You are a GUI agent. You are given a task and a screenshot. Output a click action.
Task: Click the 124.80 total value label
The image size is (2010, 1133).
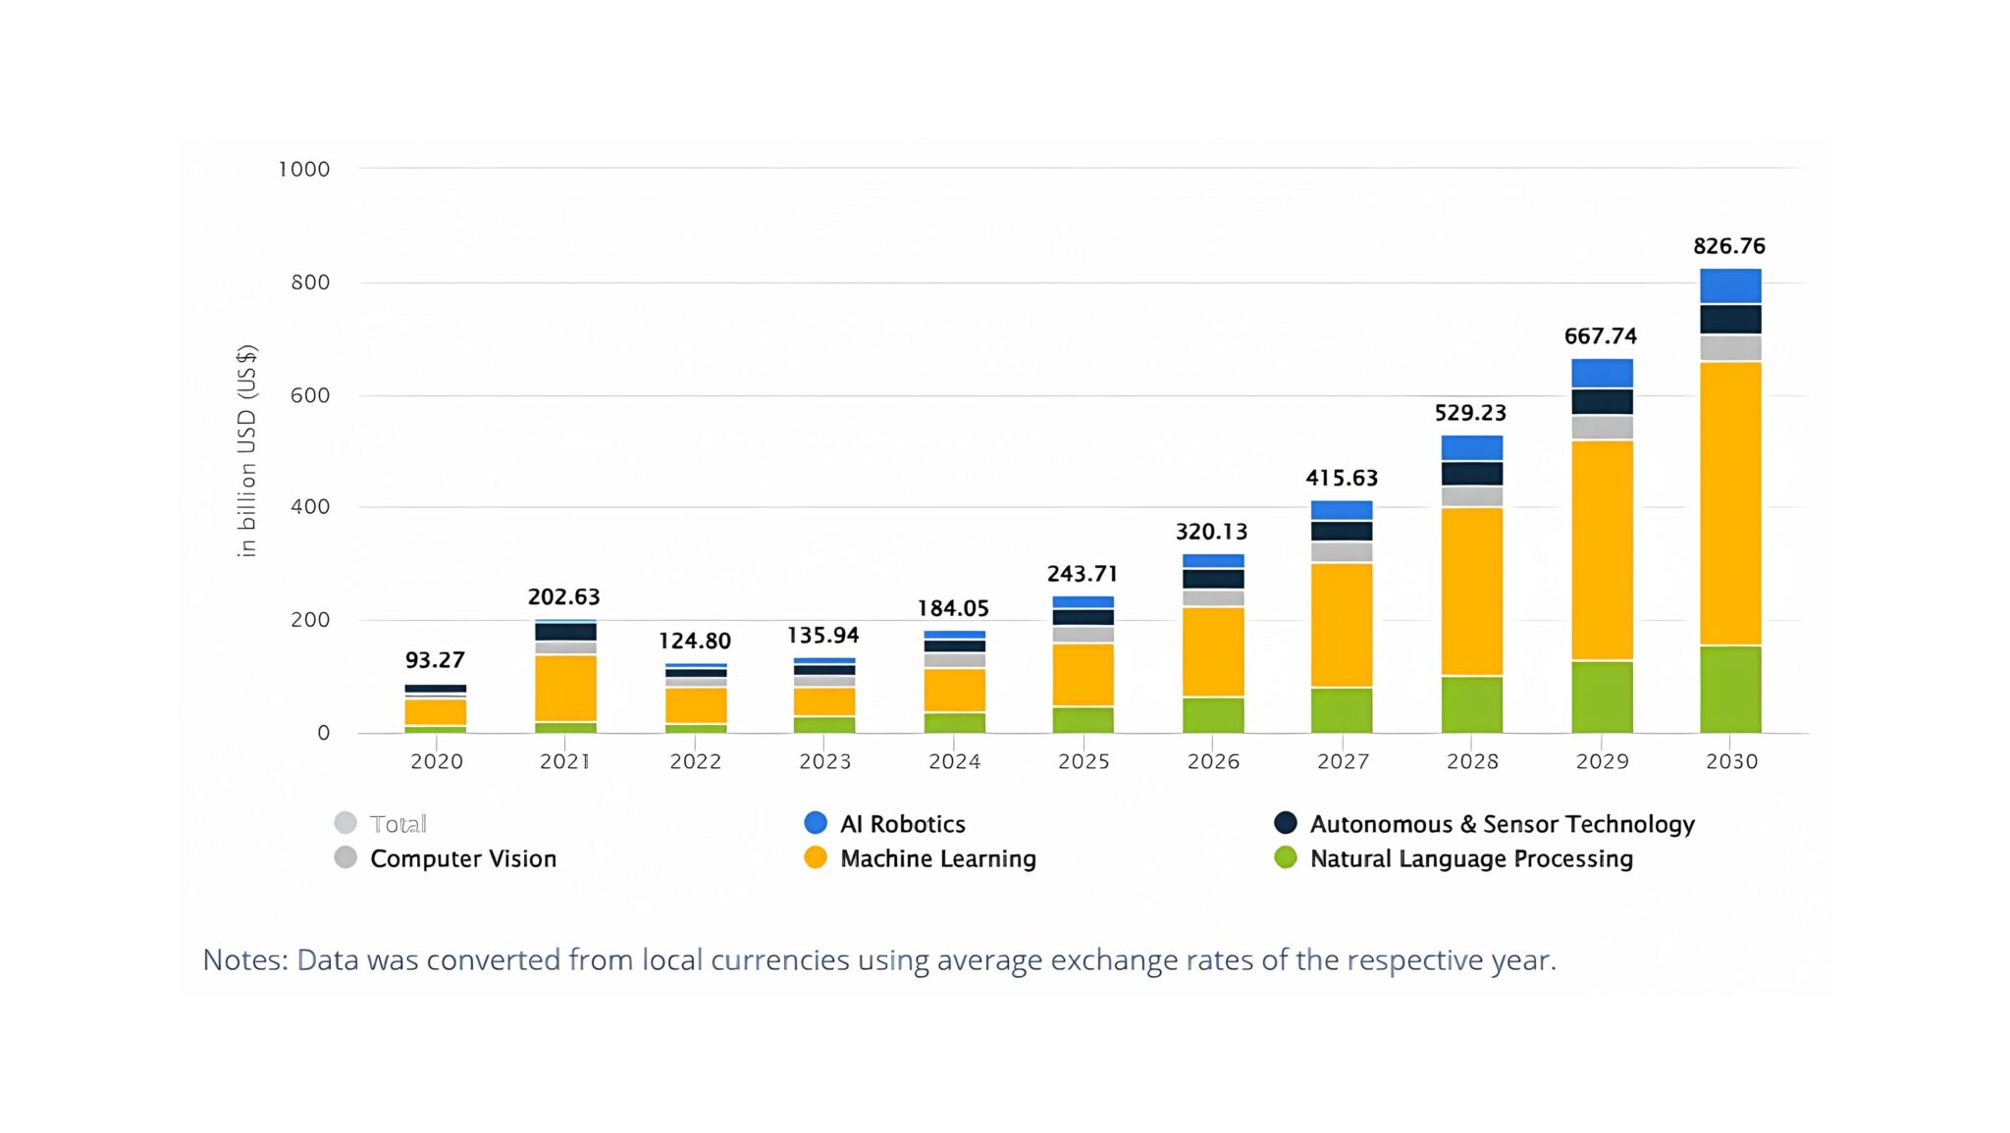(695, 642)
